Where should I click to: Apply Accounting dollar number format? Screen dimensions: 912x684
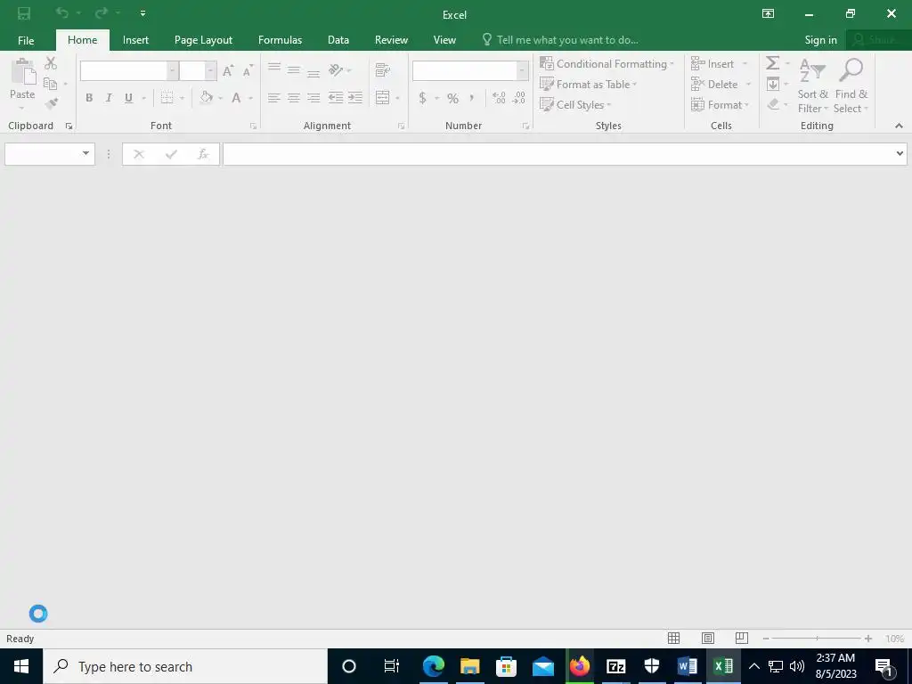423,98
